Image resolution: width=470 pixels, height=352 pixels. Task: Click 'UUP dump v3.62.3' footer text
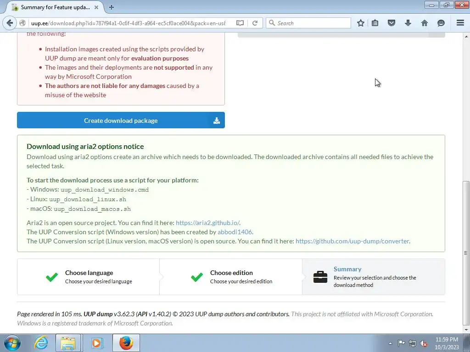pos(109,314)
